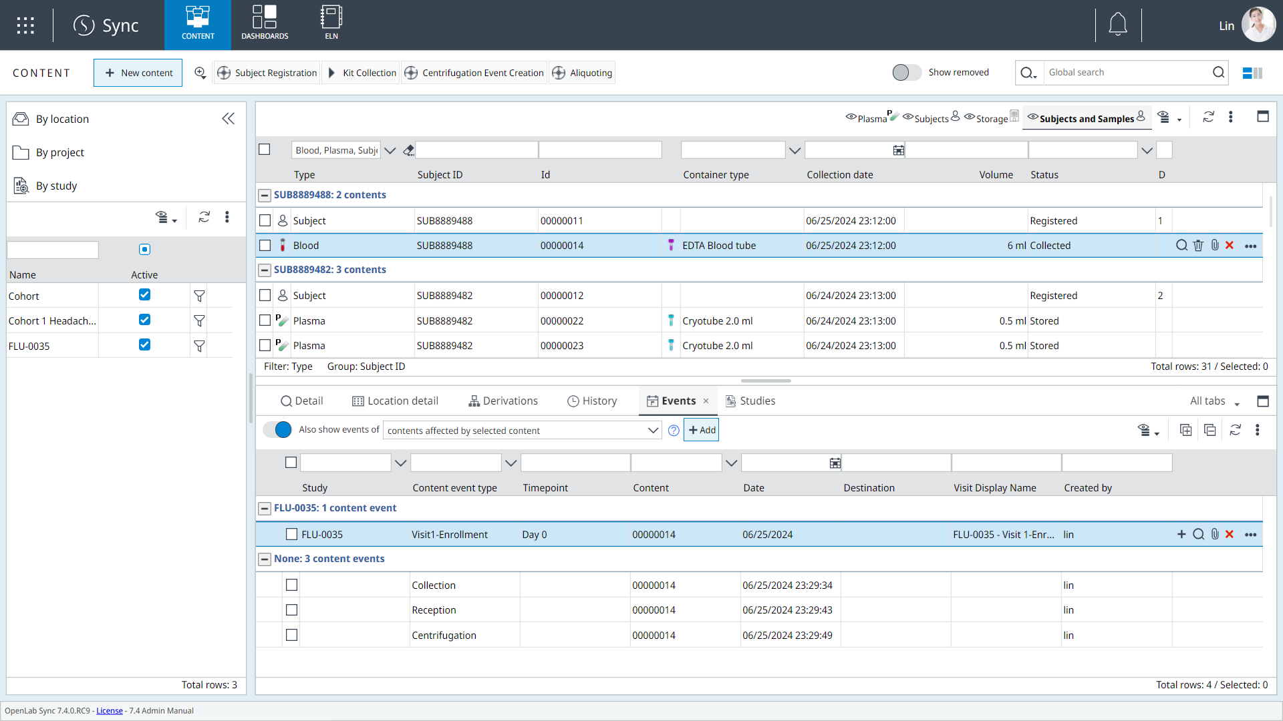
Task: Open the ELN module
Action: (x=331, y=25)
